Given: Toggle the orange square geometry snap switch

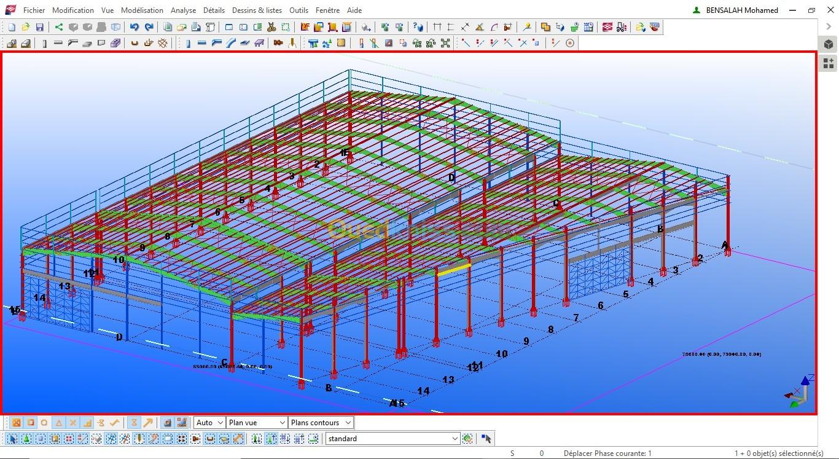Looking at the screenshot, I should [x=31, y=423].
